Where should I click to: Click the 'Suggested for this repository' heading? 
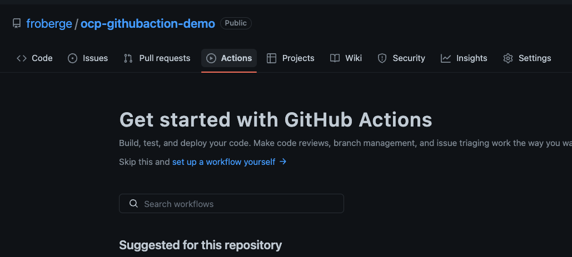[x=201, y=245]
